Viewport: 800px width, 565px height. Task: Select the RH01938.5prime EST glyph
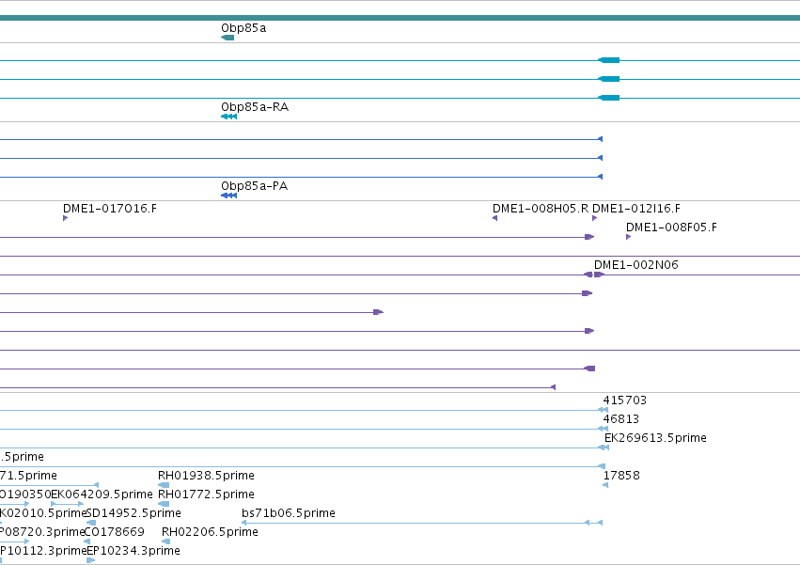coord(164,485)
